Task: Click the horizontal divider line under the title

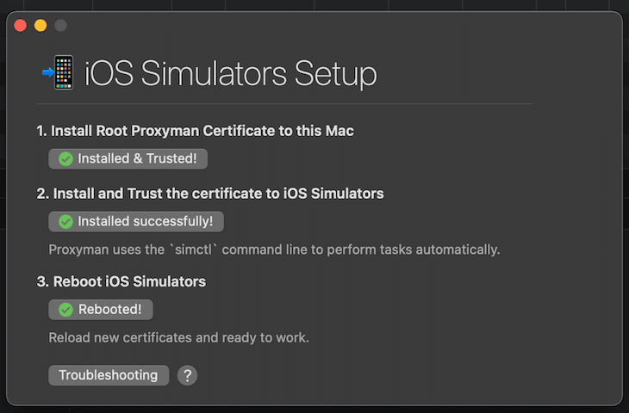Action: coord(284,104)
